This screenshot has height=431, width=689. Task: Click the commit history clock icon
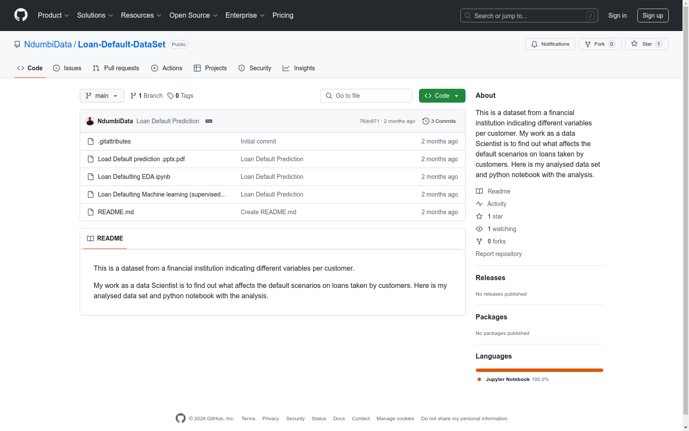[426, 121]
